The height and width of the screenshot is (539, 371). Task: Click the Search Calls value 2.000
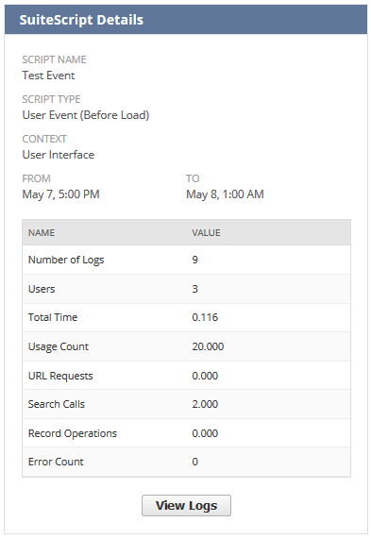(x=205, y=404)
